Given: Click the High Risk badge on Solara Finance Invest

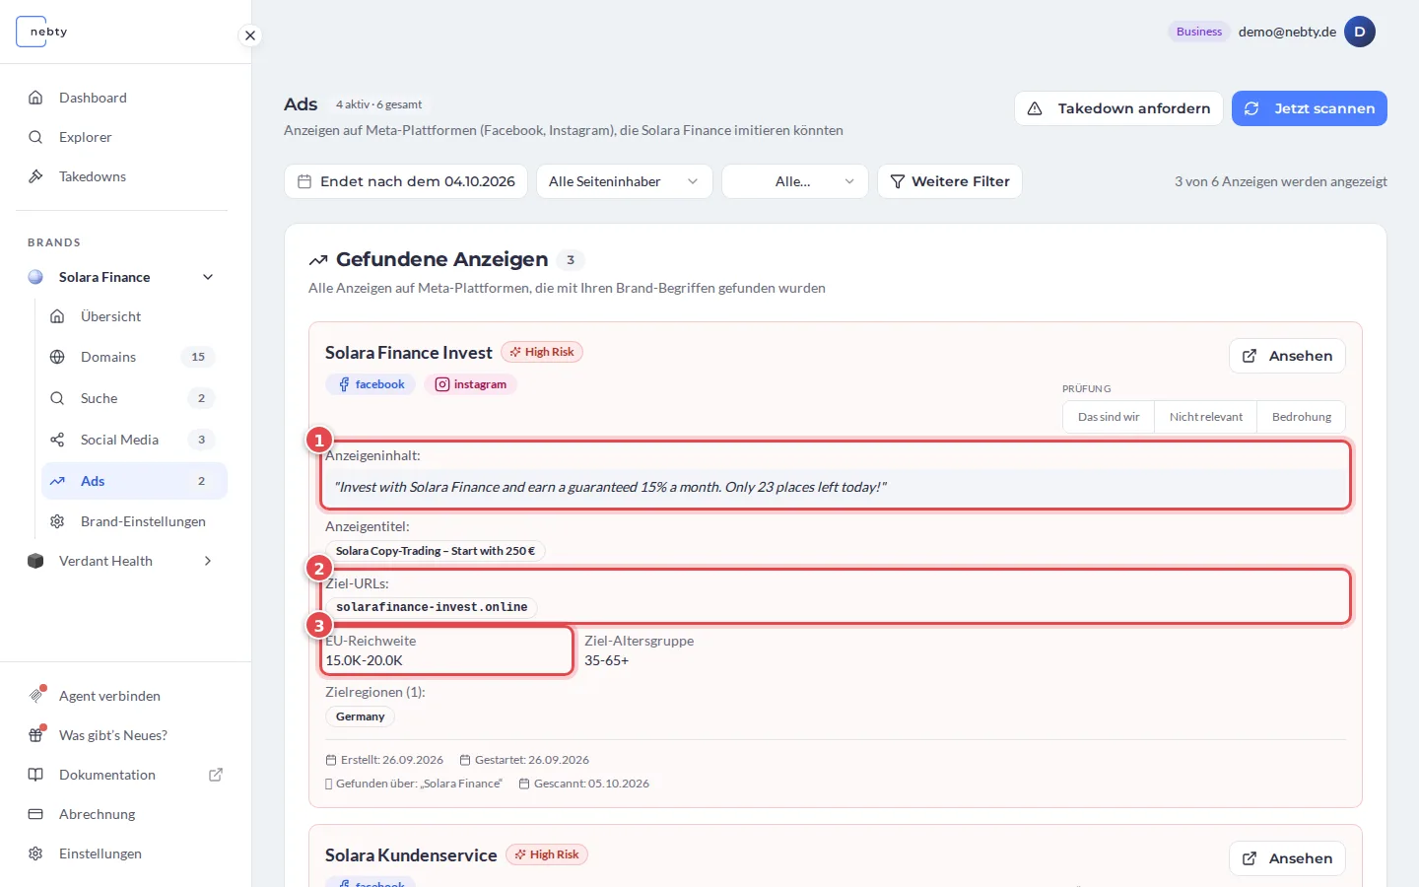Looking at the screenshot, I should [542, 352].
